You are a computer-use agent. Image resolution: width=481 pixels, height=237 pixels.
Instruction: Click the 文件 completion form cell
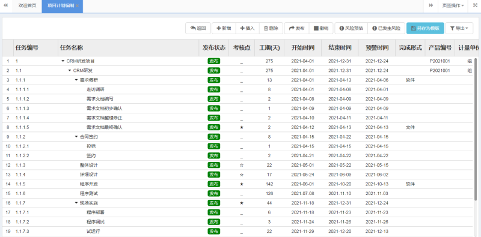410,127
